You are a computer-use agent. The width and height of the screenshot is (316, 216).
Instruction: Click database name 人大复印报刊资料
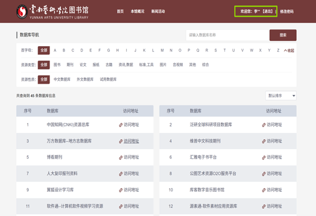(62, 173)
